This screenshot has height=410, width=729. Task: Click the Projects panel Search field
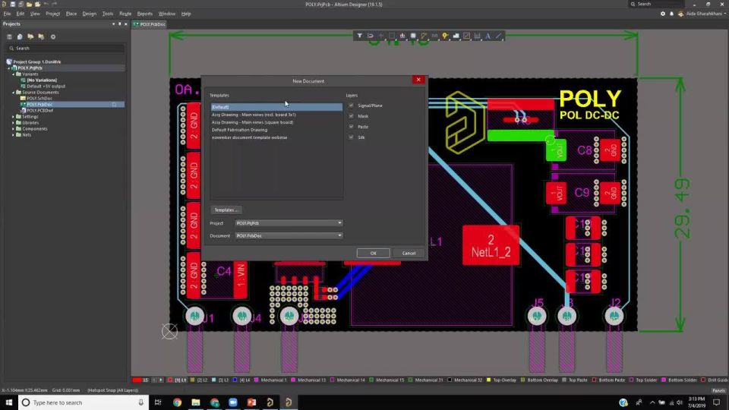coord(65,49)
